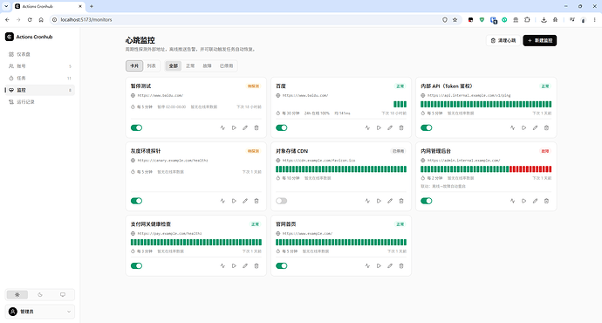Open activity chart for 内网管理后台

[x=512, y=201]
